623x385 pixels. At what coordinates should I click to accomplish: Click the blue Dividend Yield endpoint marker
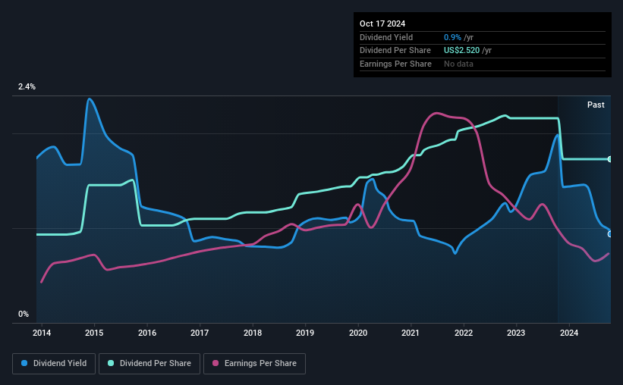point(610,234)
